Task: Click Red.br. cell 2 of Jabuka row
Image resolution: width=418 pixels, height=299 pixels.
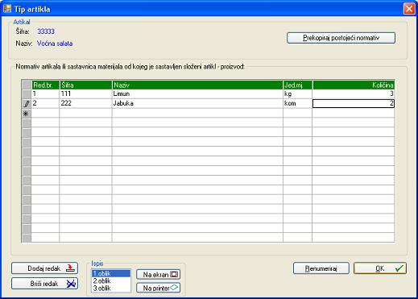Action: [x=45, y=103]
